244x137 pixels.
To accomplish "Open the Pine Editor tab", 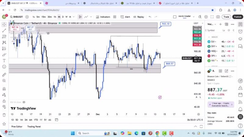I will coord(17,126).
